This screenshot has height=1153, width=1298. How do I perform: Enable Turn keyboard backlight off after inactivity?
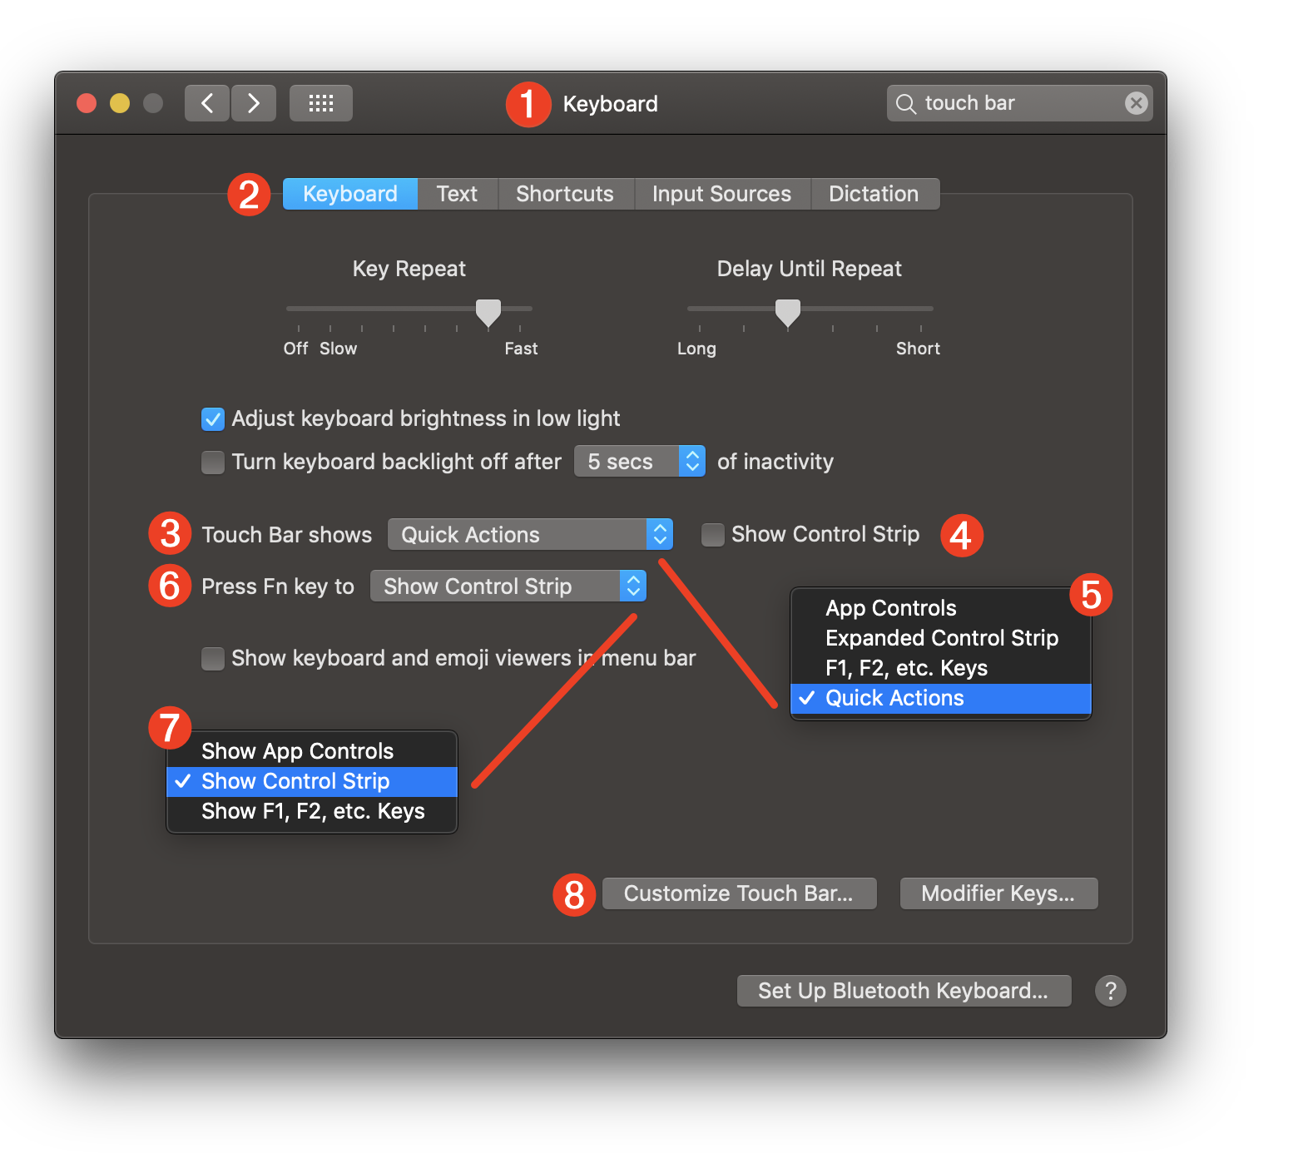[x=213, y=462]
